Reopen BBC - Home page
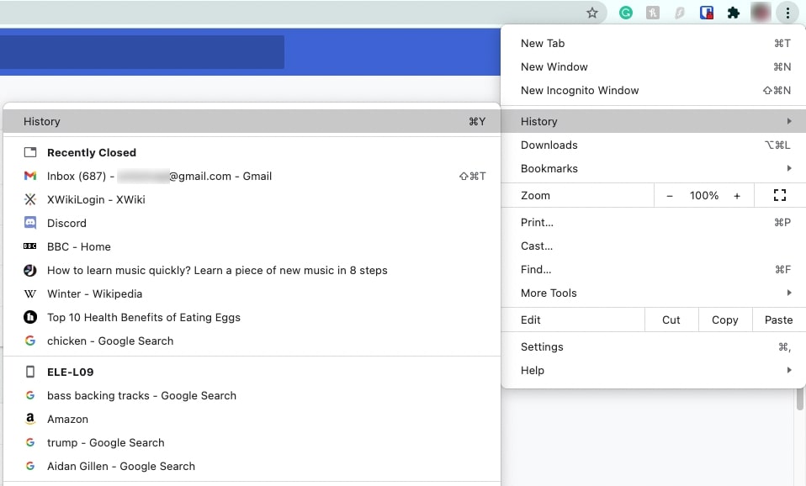The width and height of the screenshot is (806, 486). click(252, 246)
